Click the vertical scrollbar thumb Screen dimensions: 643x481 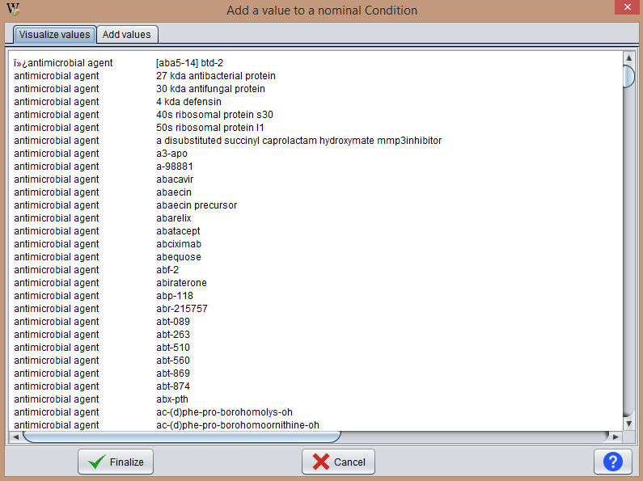628,76
